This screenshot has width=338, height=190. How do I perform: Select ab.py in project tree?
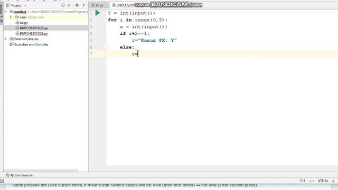[x=24, y=23]
